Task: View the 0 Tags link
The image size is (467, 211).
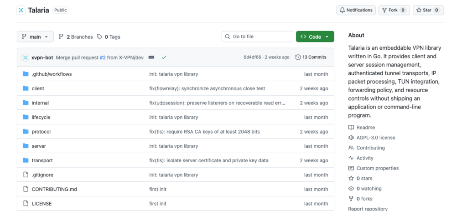Action: (109, 37)
